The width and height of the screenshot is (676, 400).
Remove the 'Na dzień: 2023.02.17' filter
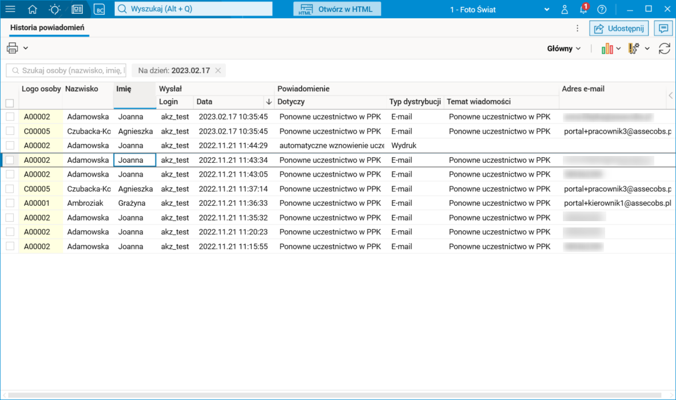(218, 70)
